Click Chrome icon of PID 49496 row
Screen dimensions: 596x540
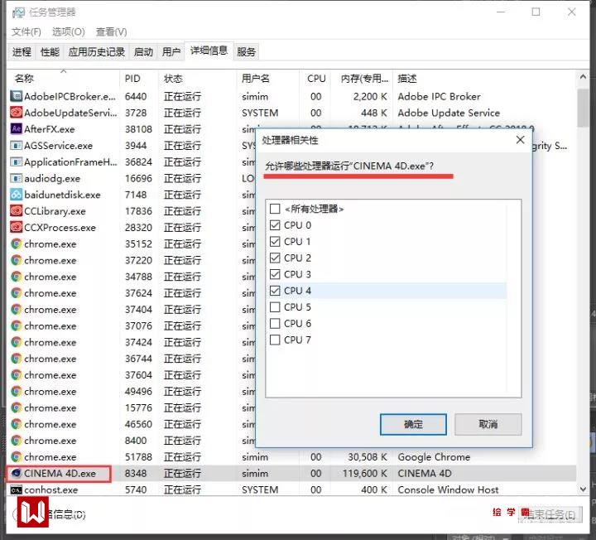16,391
